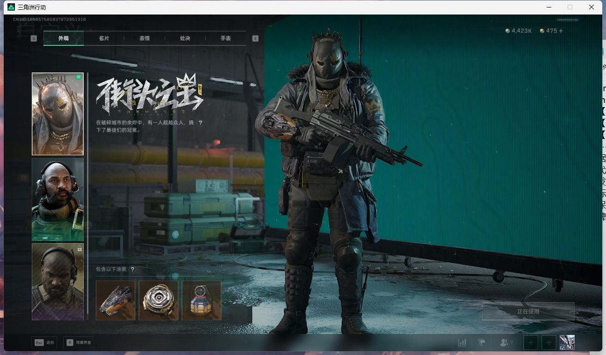Choose the bearded operator skin with headset

(58, 199)
